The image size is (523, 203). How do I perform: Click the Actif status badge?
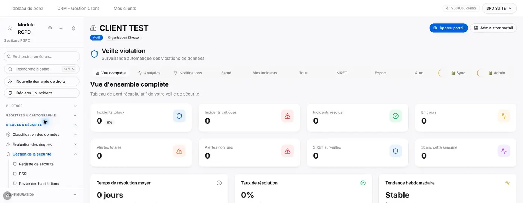[96, 38]
